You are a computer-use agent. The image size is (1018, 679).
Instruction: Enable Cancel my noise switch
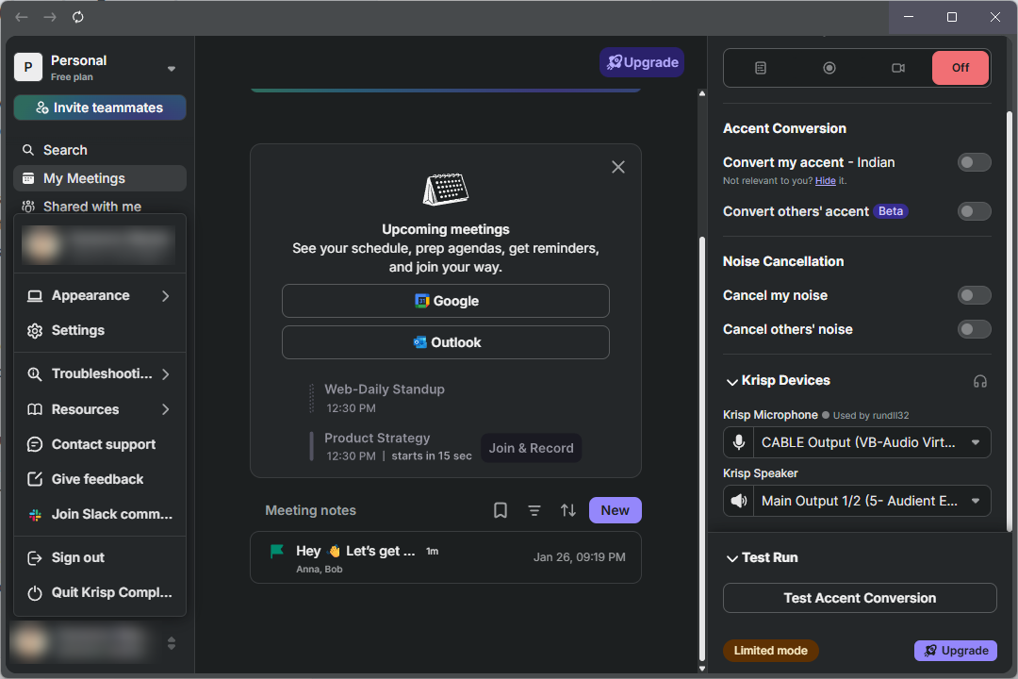pyautogui.click(x=974, y=295)
